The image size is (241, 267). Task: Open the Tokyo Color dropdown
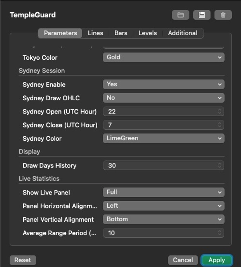163,57
